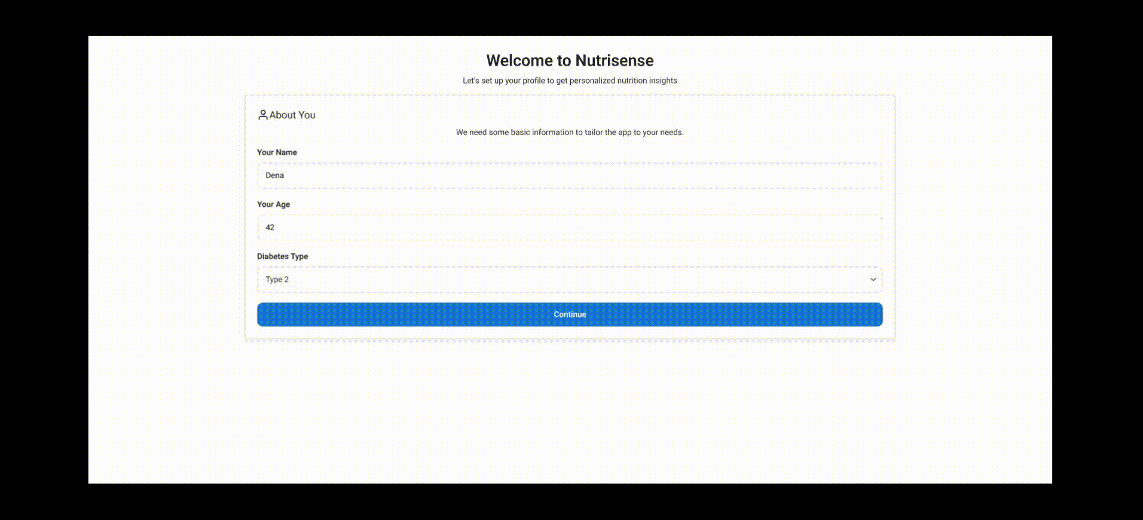This screenshot has height=520, width=1143.
Task: Click the 'Diabetes Type' label
Action: 282,256
